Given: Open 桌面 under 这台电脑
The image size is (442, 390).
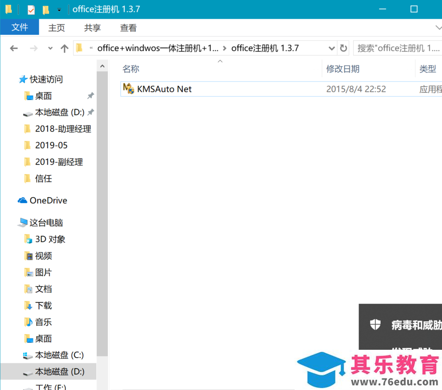Looking at the screenshot, I should coord(43,339).
